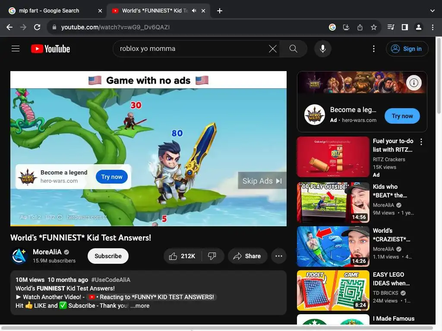Close the YouTube video tab

point(203,11)
